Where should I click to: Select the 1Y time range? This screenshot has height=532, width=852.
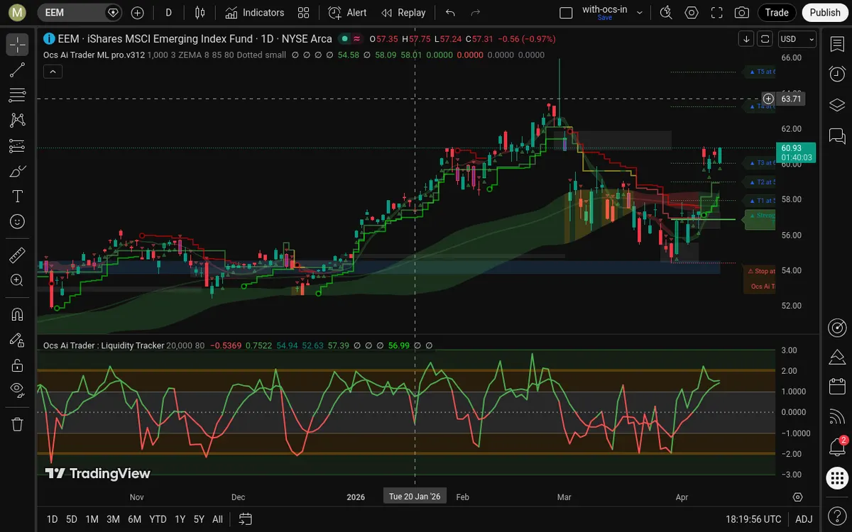pyautogui.click(x=180, y=519)
